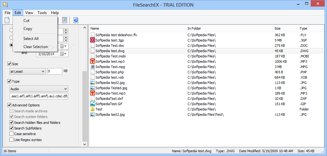Click the blank file icon of Softpedia Test.doc
327x156 pixels.
[93, 46]
